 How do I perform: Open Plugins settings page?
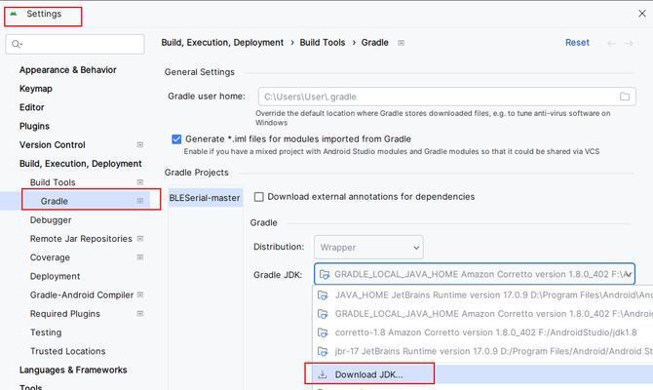pos(34,126)
